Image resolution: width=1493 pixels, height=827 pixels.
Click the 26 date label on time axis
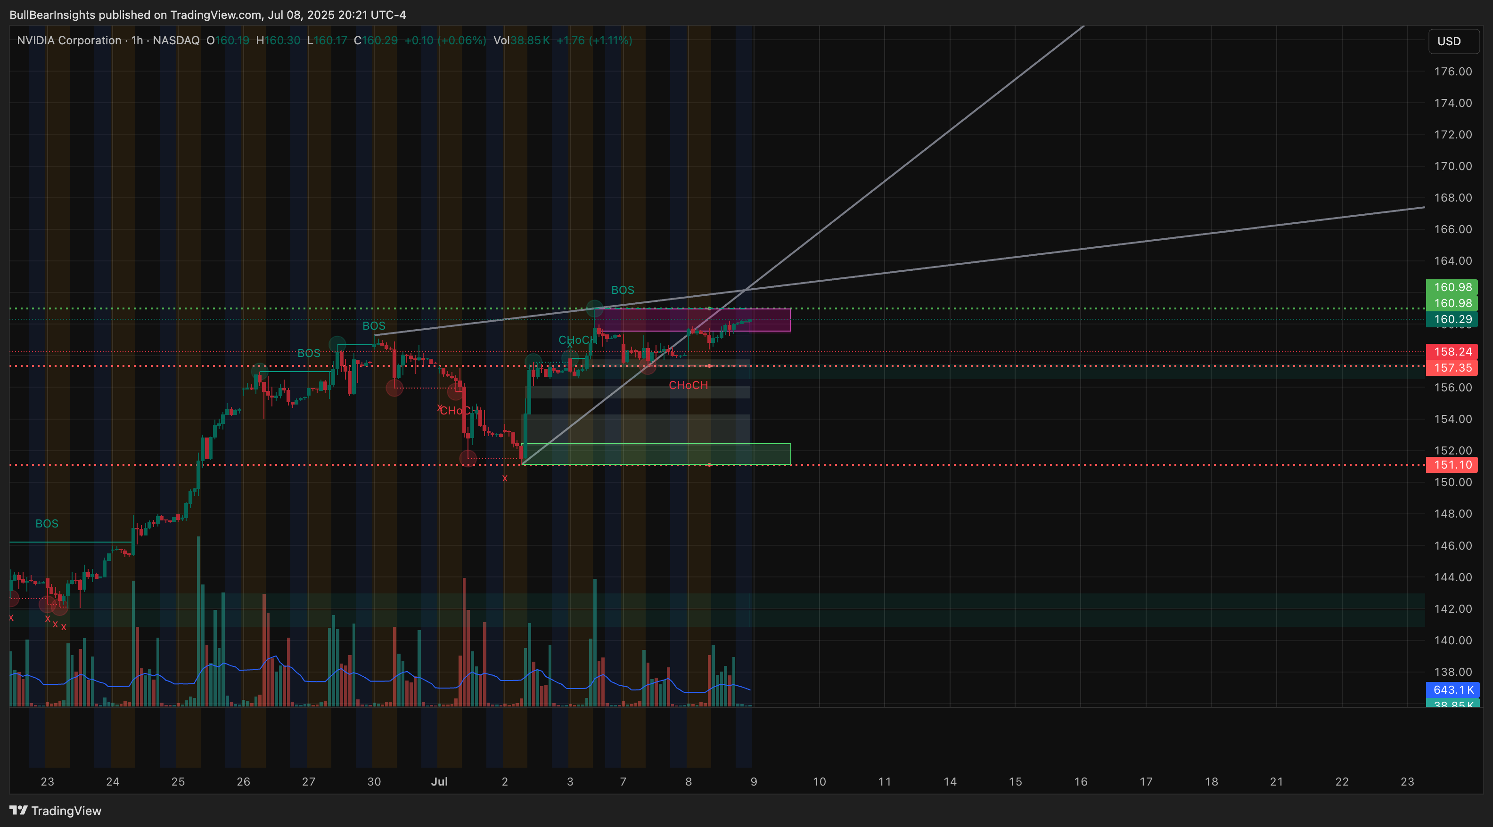[244, 781]
